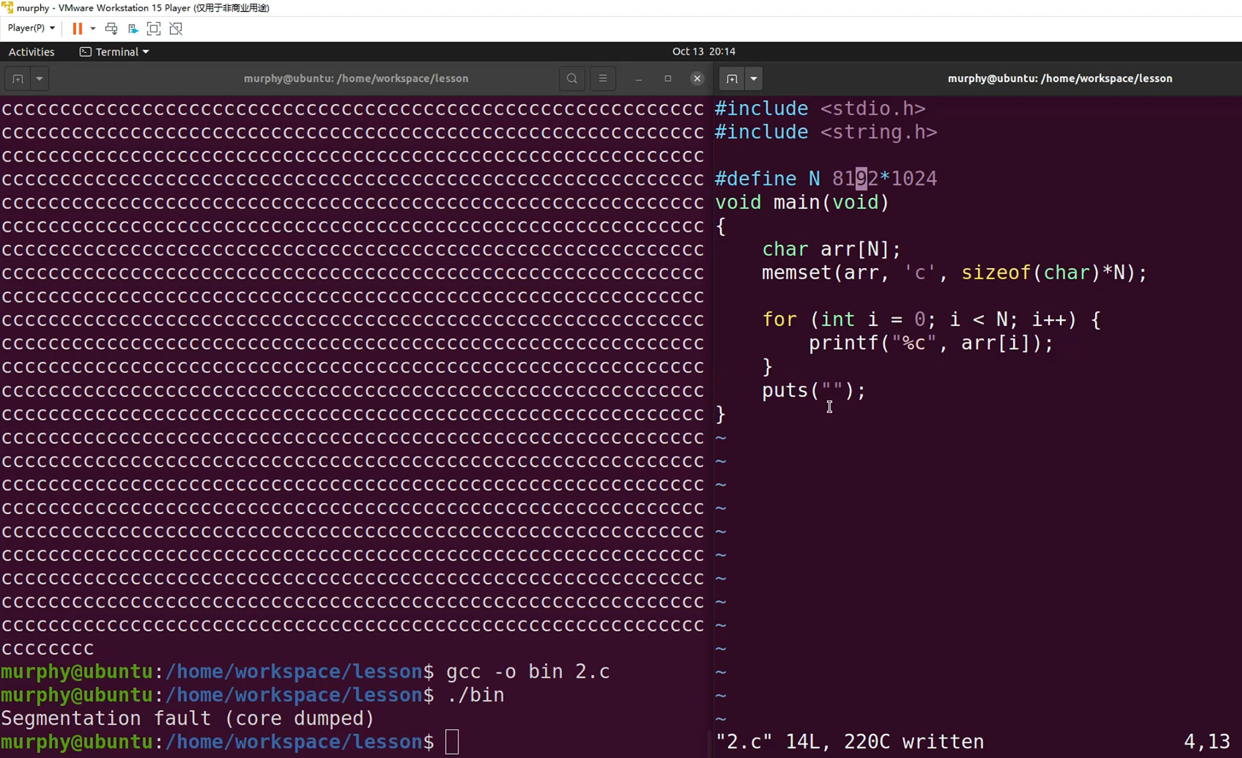
Task: Open the Terminal application menu
Action: coord(115,52)
